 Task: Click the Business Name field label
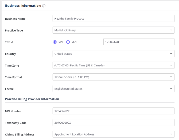17,19
